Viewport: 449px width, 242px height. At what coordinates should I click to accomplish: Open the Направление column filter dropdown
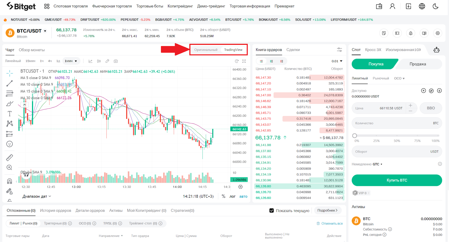pos(111,236)
